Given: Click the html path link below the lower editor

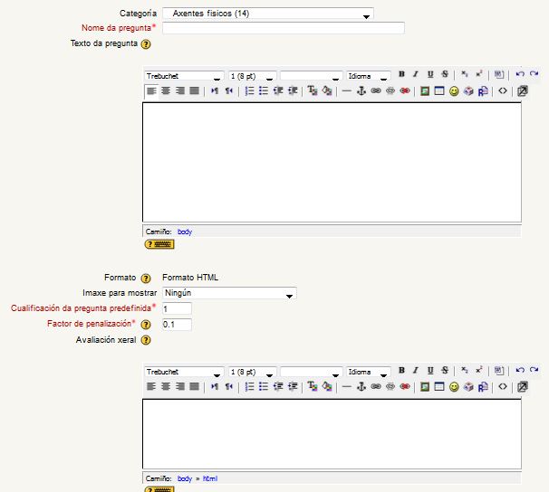Looking at the screenshot, I should (210, 478).
